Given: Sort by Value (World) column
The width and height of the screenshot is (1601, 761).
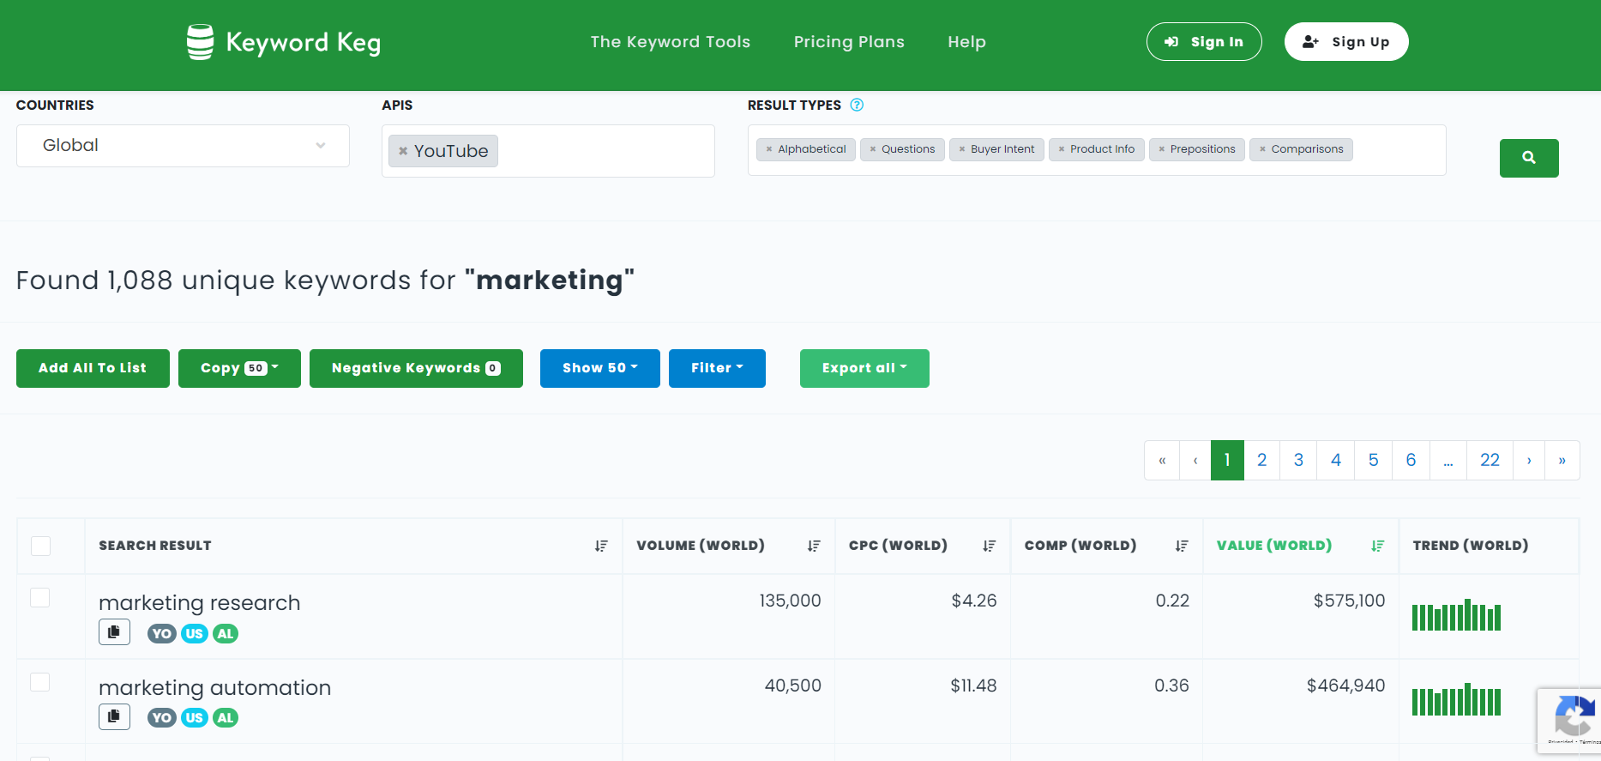Looking at the screenshot, I should pos(1377,546).
